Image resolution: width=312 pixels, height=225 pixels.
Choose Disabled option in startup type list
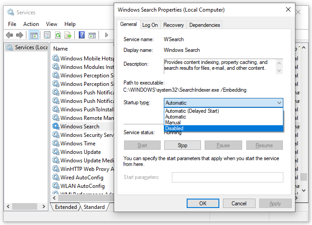click(x=223, y=128)
